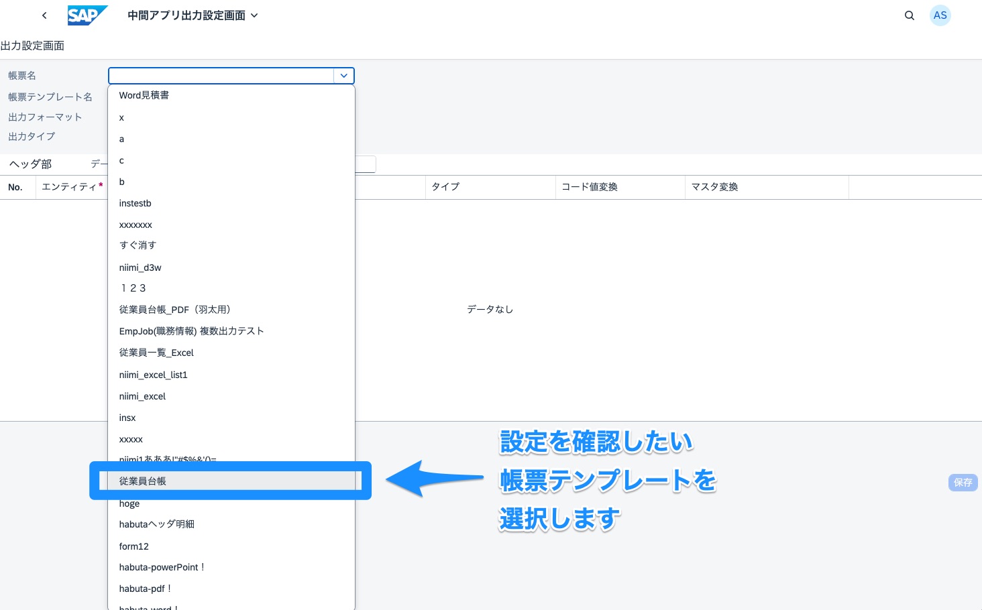Select instestb in the dropdown list

(x=231, y=203)
